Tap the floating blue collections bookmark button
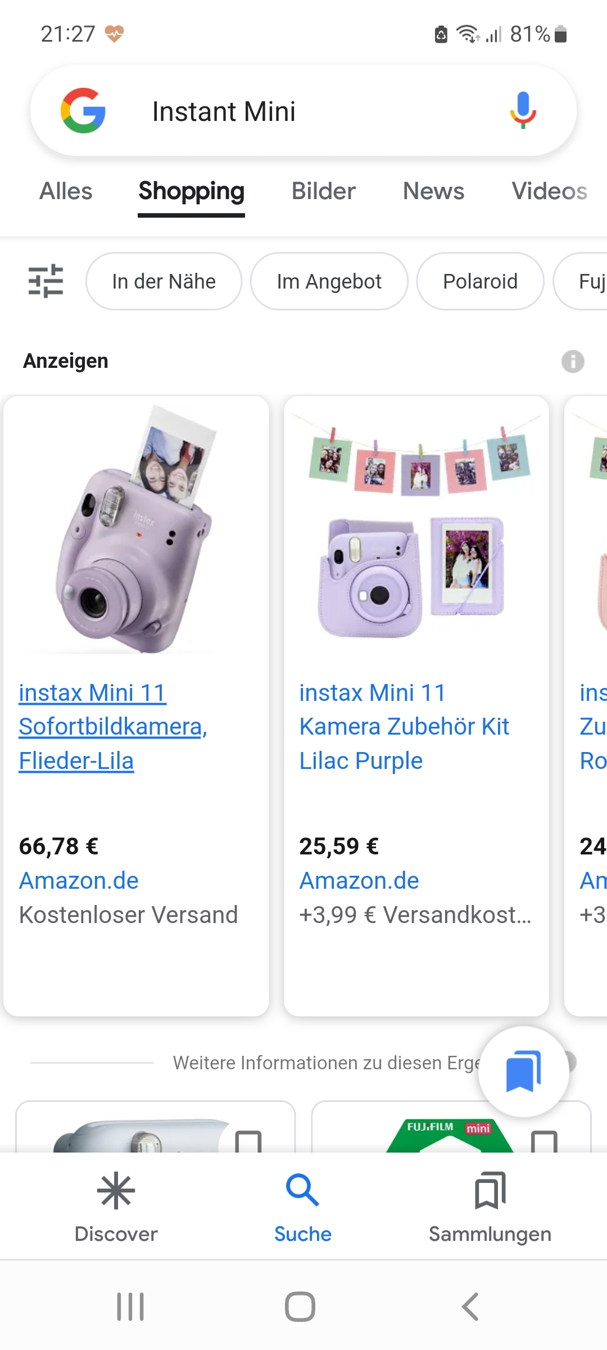 [523, 1071]
